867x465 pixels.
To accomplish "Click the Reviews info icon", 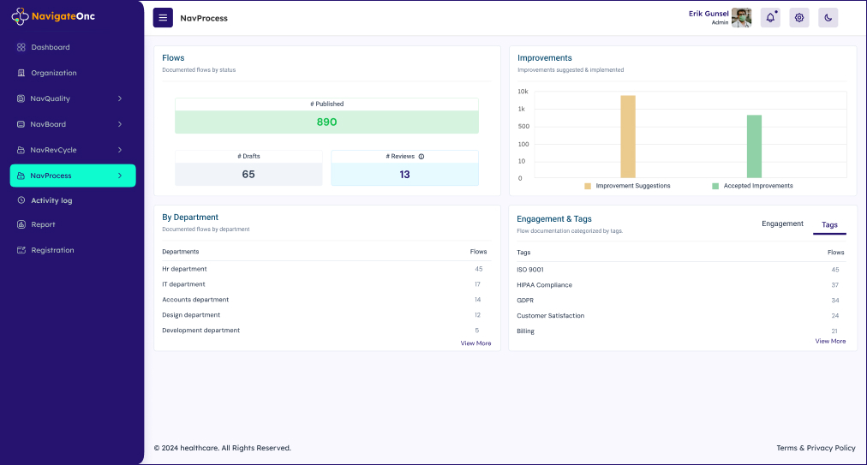I will (x=422, y=157).
